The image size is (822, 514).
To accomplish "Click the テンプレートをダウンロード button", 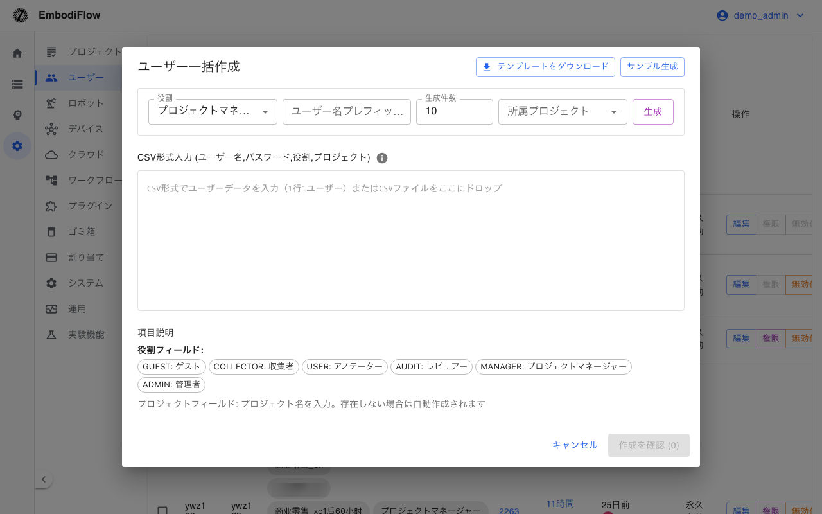I will coord(545,67).
